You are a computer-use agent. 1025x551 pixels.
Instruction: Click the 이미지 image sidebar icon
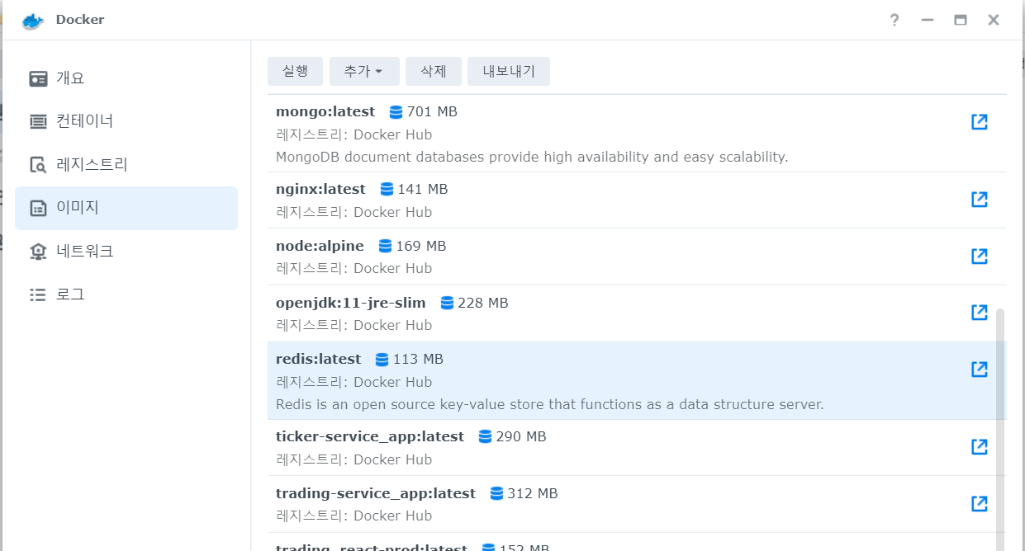click(38, 208)
